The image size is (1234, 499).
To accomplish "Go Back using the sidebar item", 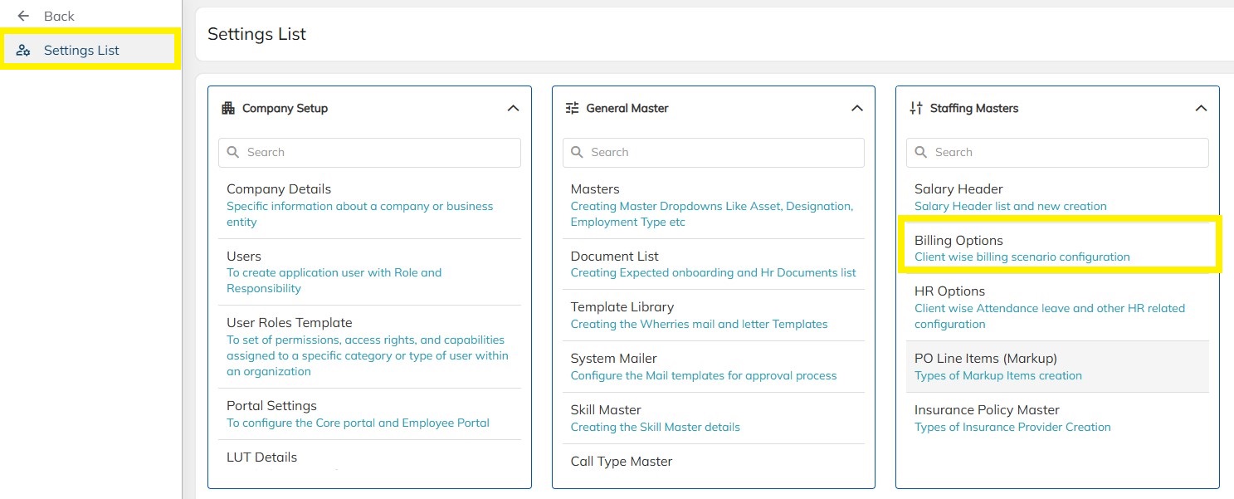I will coord(59,16).
